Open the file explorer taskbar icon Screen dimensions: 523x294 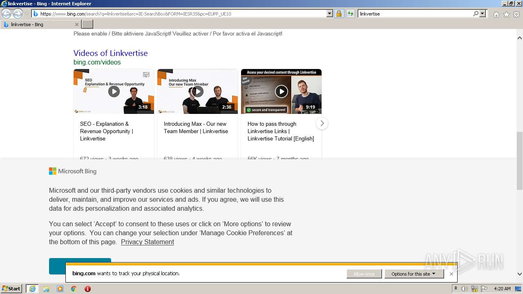[x=46, y=289]
